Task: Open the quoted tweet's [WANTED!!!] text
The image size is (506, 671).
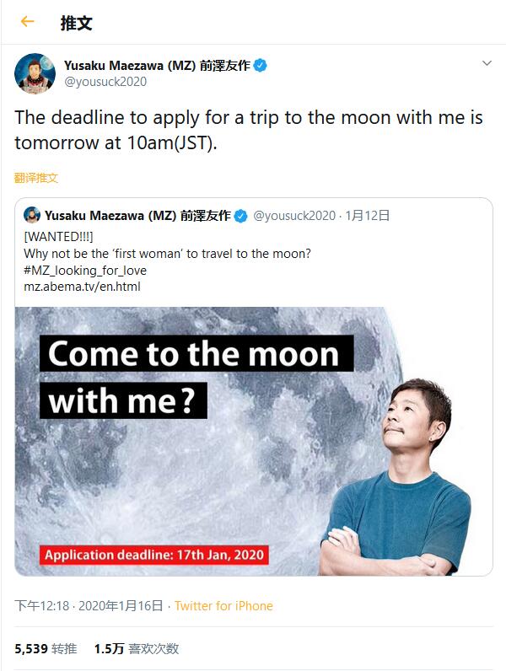Action: (x=59, y=239)
